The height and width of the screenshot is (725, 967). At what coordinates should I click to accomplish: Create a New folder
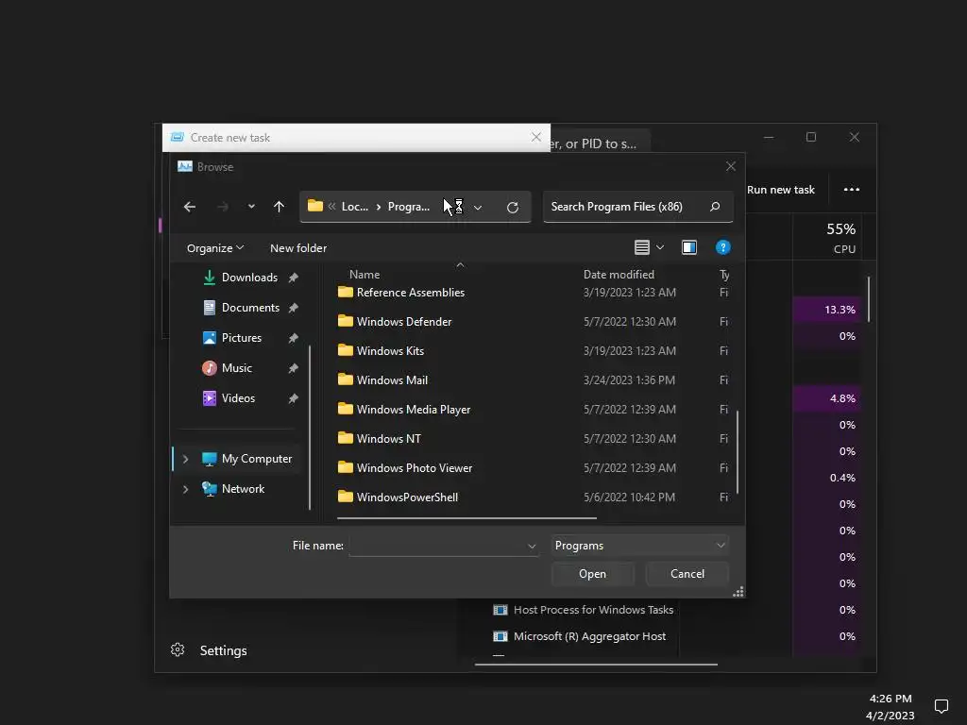[298, 248]
